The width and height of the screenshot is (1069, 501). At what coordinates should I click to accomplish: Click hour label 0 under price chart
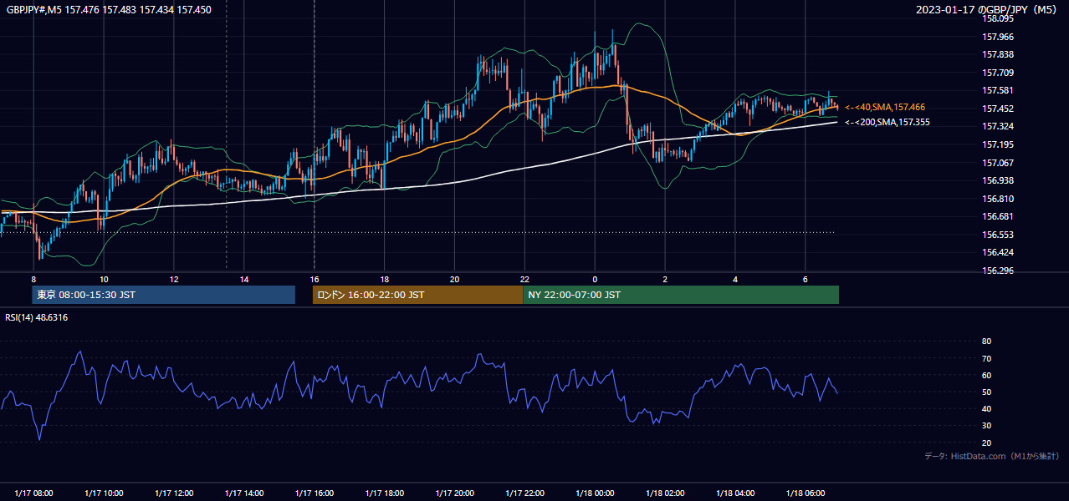[x=595, y=279]
